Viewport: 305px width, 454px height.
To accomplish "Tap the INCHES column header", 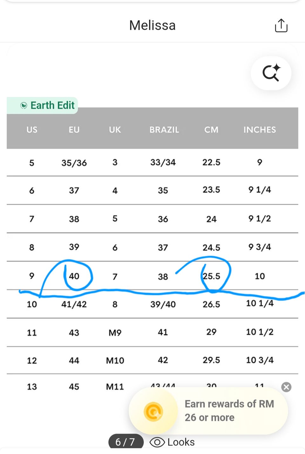I will [x=260, y=130].
